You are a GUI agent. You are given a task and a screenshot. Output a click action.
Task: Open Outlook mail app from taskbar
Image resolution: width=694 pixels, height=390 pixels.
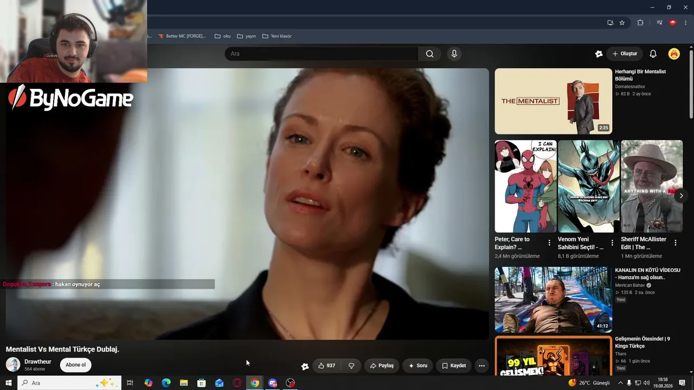click(x=219, y=383)
